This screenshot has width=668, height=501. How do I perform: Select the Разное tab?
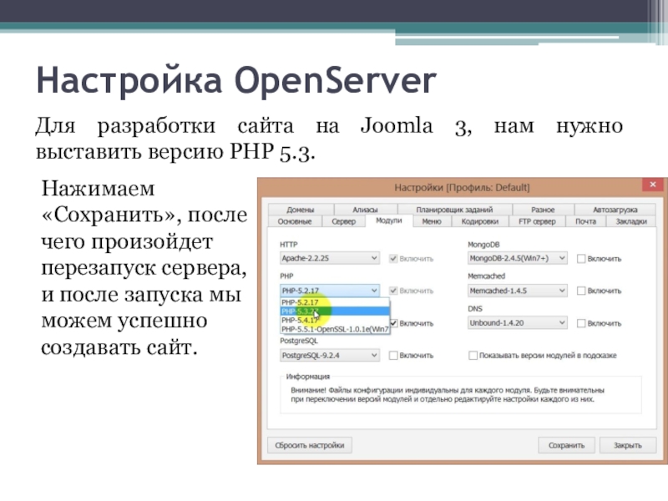click(x=543, y=210)
